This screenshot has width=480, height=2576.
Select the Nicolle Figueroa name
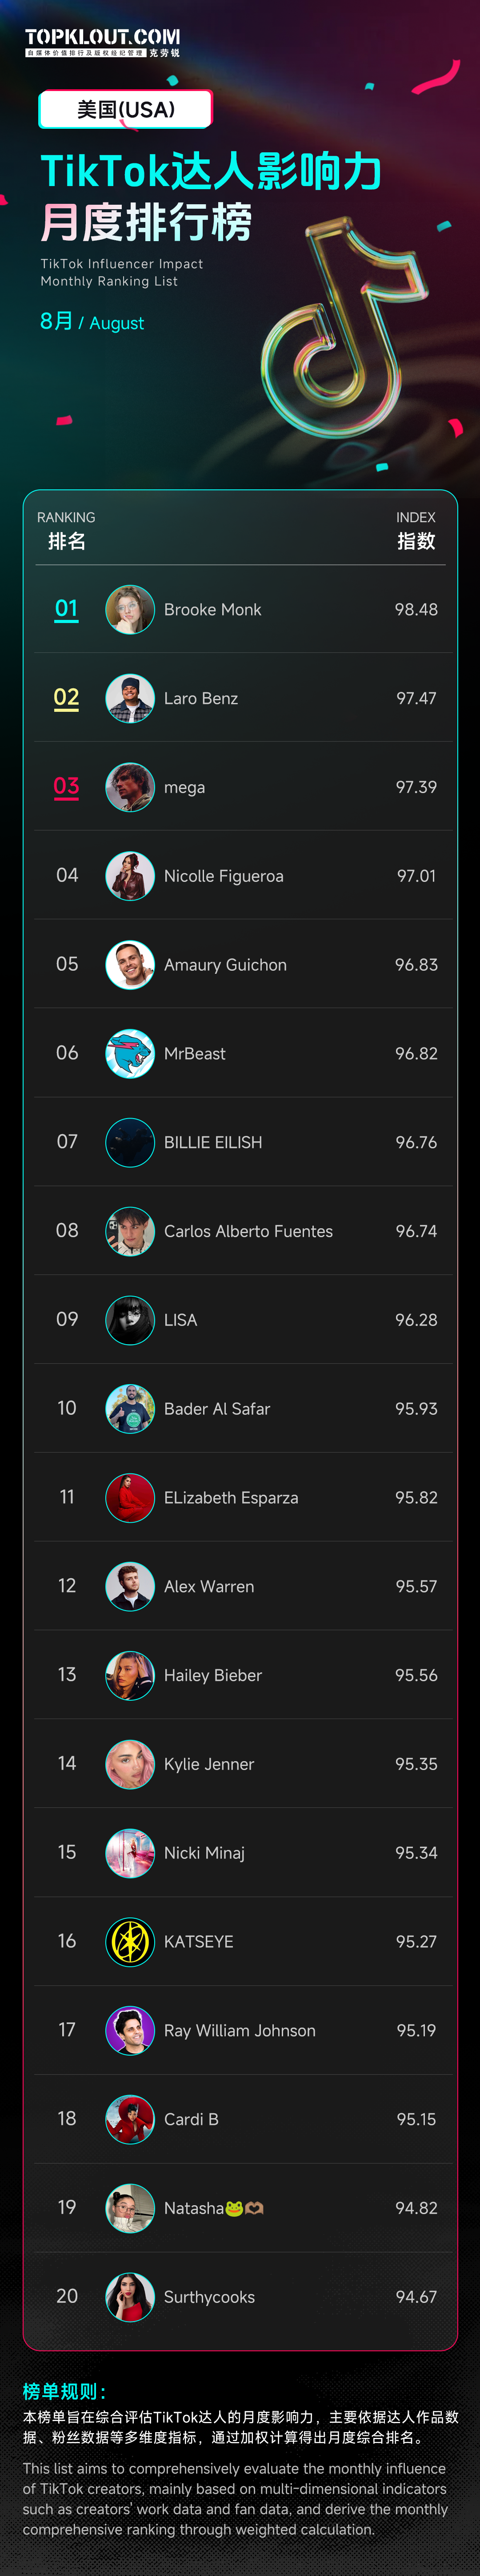click(223, 876)
